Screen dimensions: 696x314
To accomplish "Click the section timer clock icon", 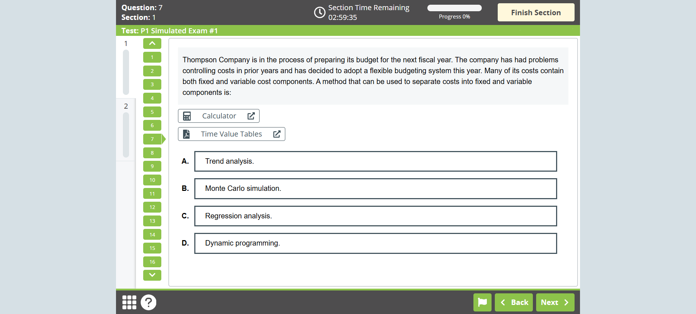I will click(x=319, y=12).
